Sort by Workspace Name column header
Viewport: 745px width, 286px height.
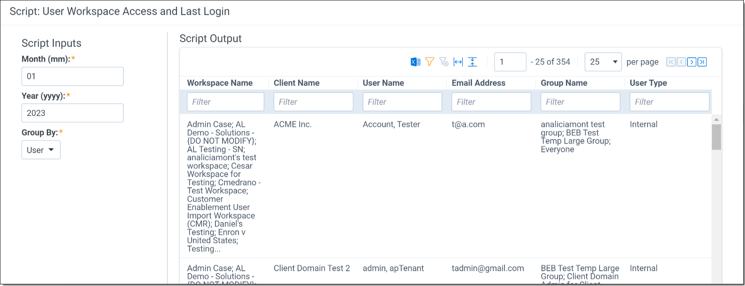[220, 83]
